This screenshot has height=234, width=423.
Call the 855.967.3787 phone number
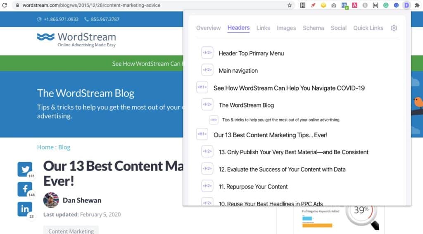click(102, 19)
